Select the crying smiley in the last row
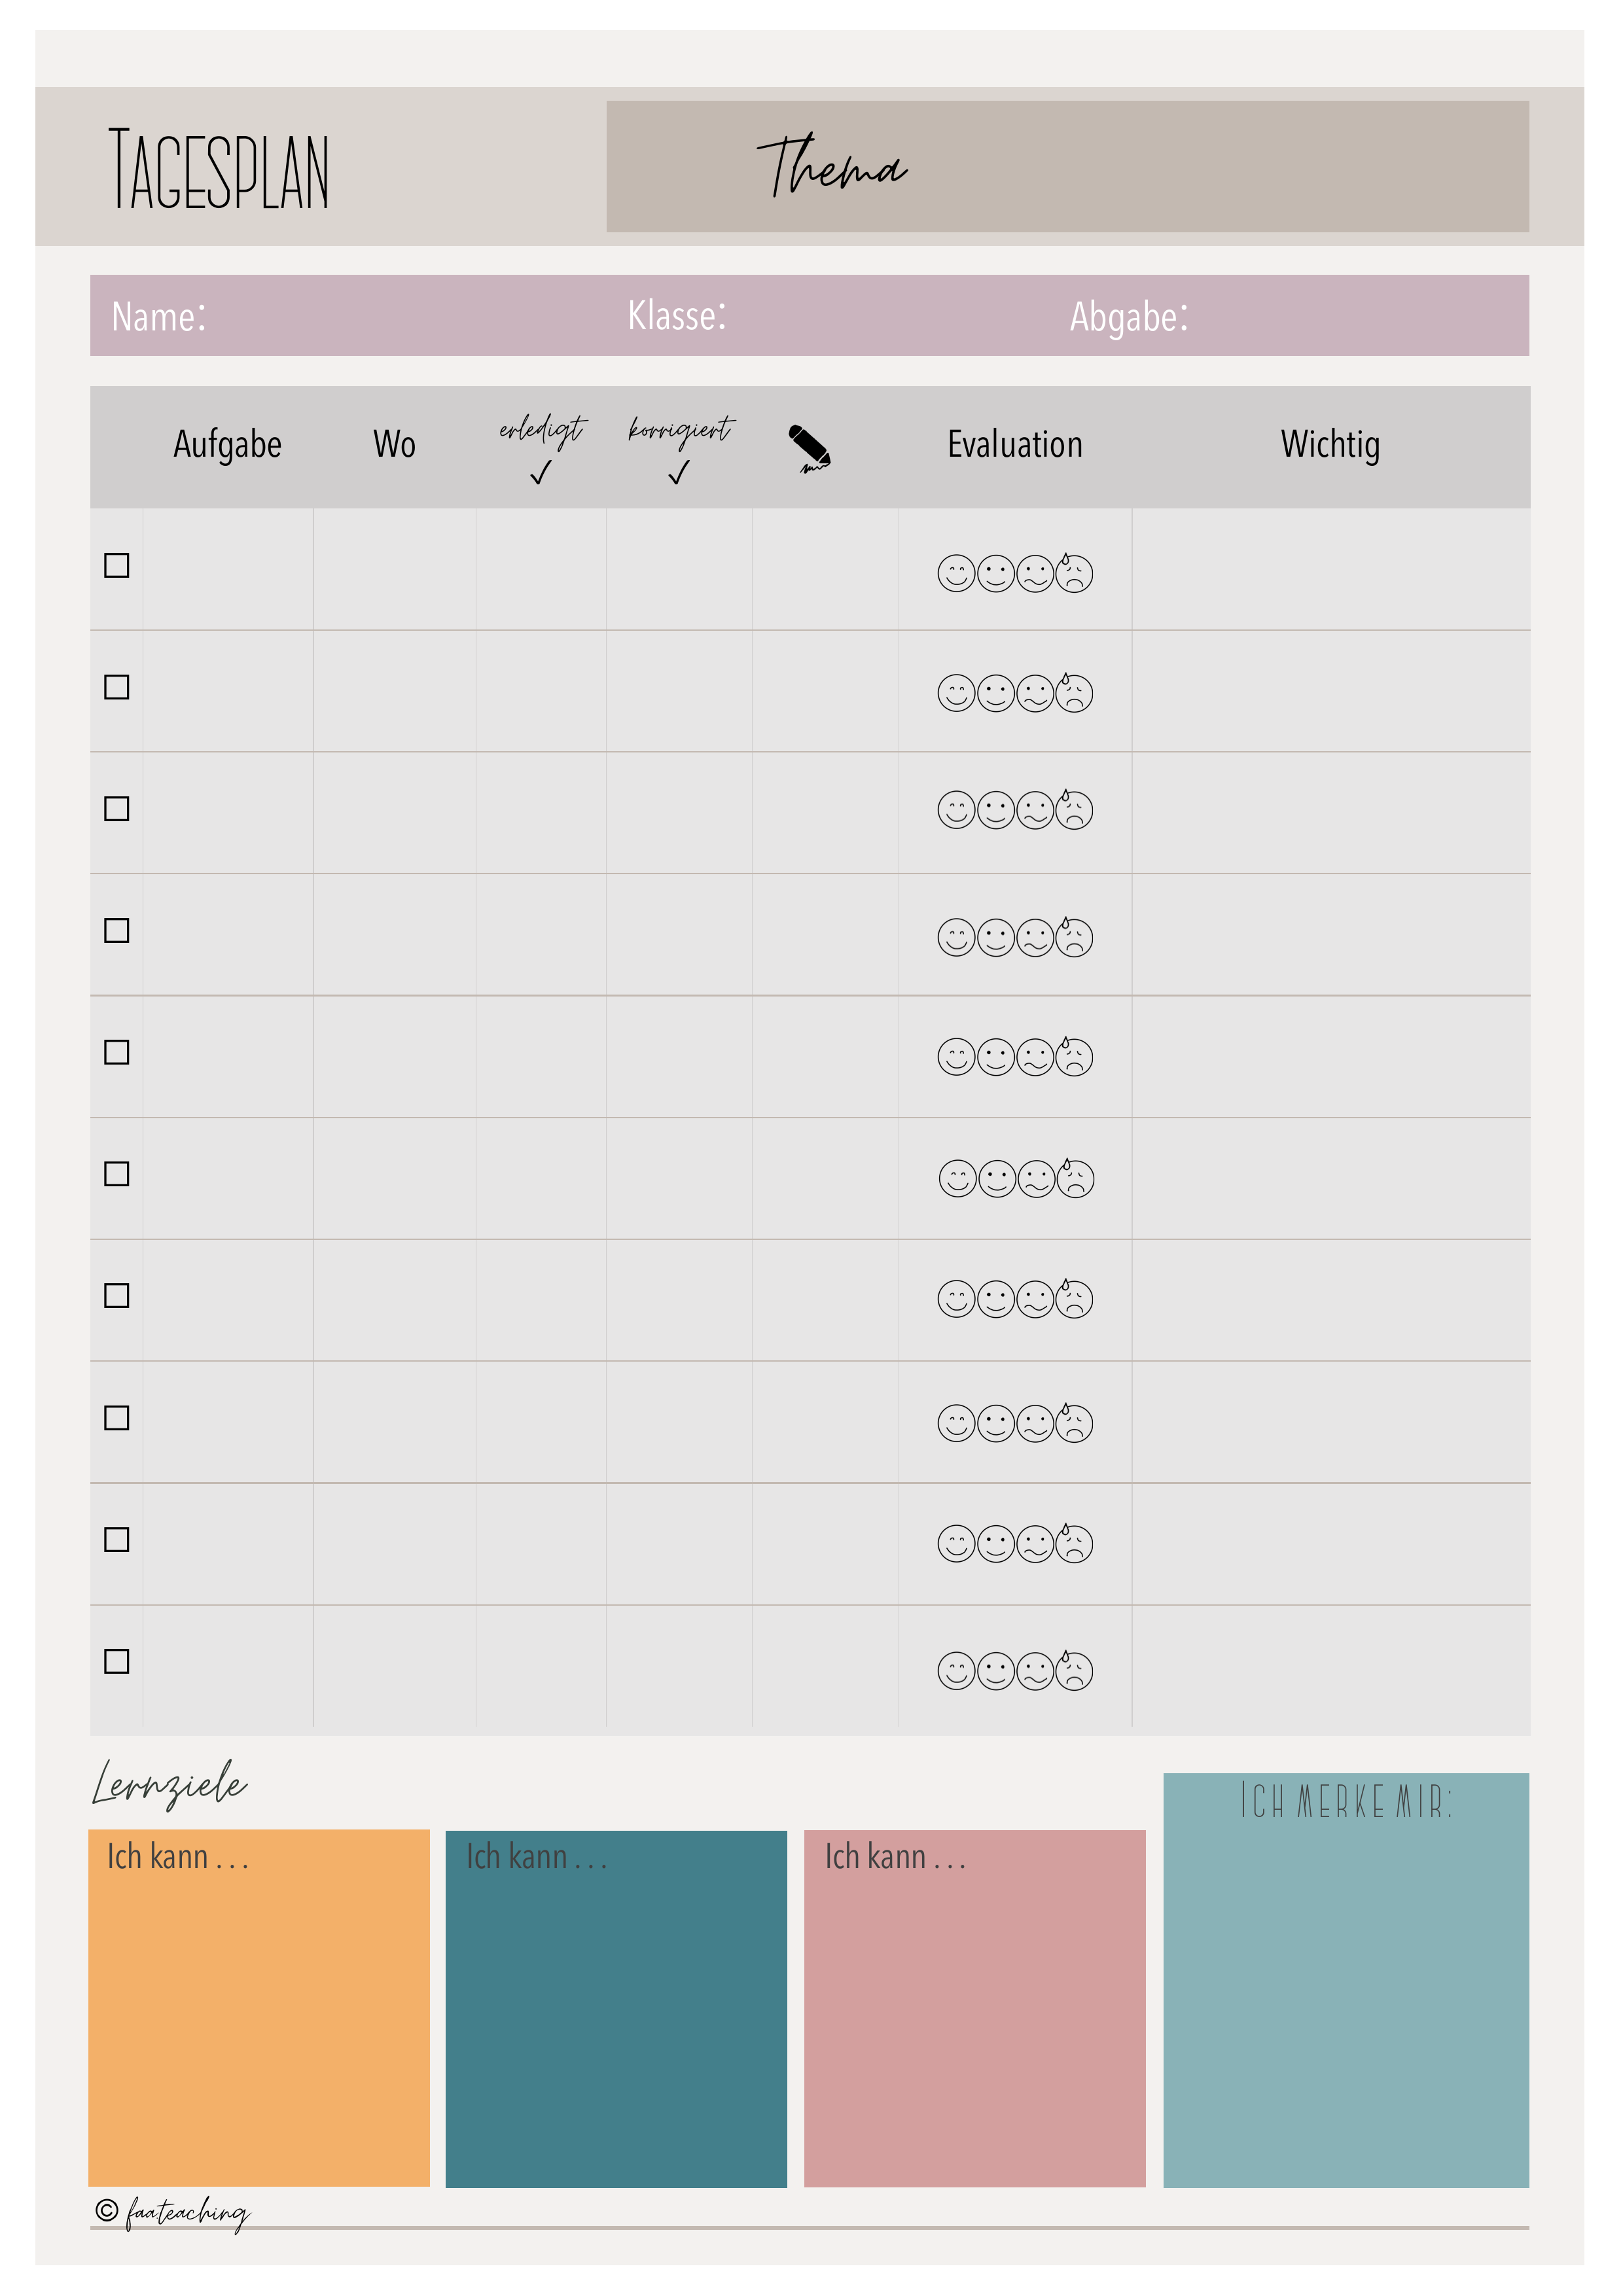The height and width of the screenshot is (2296, 1623). [1074, 1670]
